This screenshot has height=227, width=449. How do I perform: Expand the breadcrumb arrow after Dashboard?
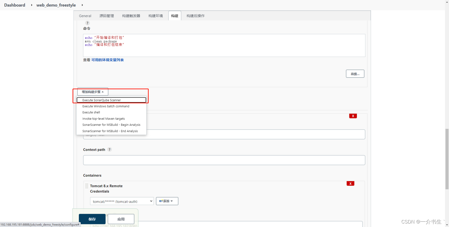[x=31, y=5]
